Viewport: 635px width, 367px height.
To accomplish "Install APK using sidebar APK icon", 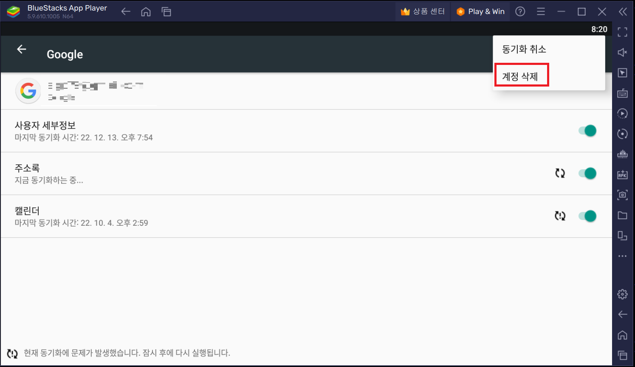I will coord(623,174).
